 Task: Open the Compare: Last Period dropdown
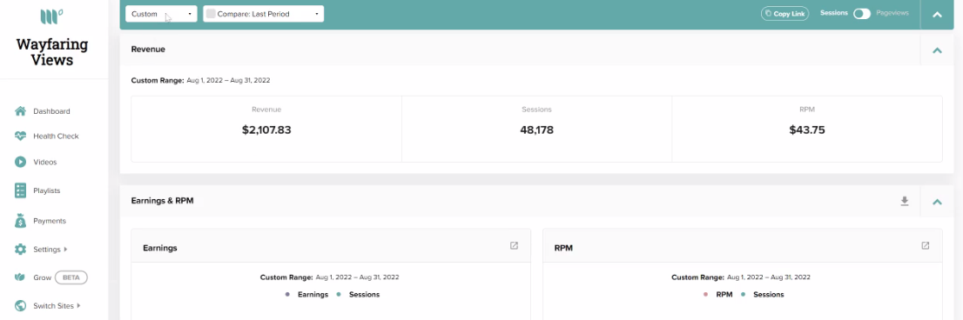point(264,14)
